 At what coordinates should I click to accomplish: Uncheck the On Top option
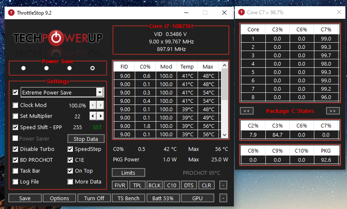click(70, 171)
